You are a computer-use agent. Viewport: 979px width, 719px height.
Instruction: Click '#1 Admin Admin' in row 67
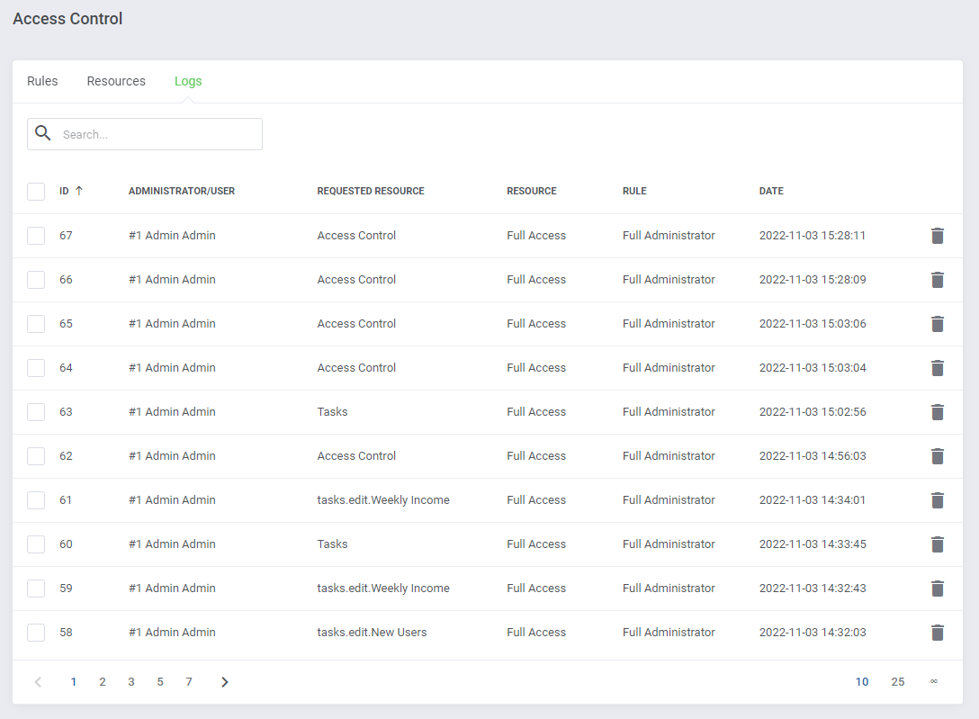173,235
